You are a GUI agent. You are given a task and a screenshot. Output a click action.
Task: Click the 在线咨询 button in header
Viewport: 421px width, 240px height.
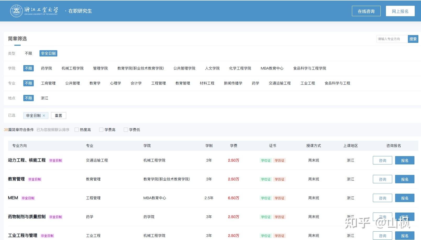pos(366,11)
